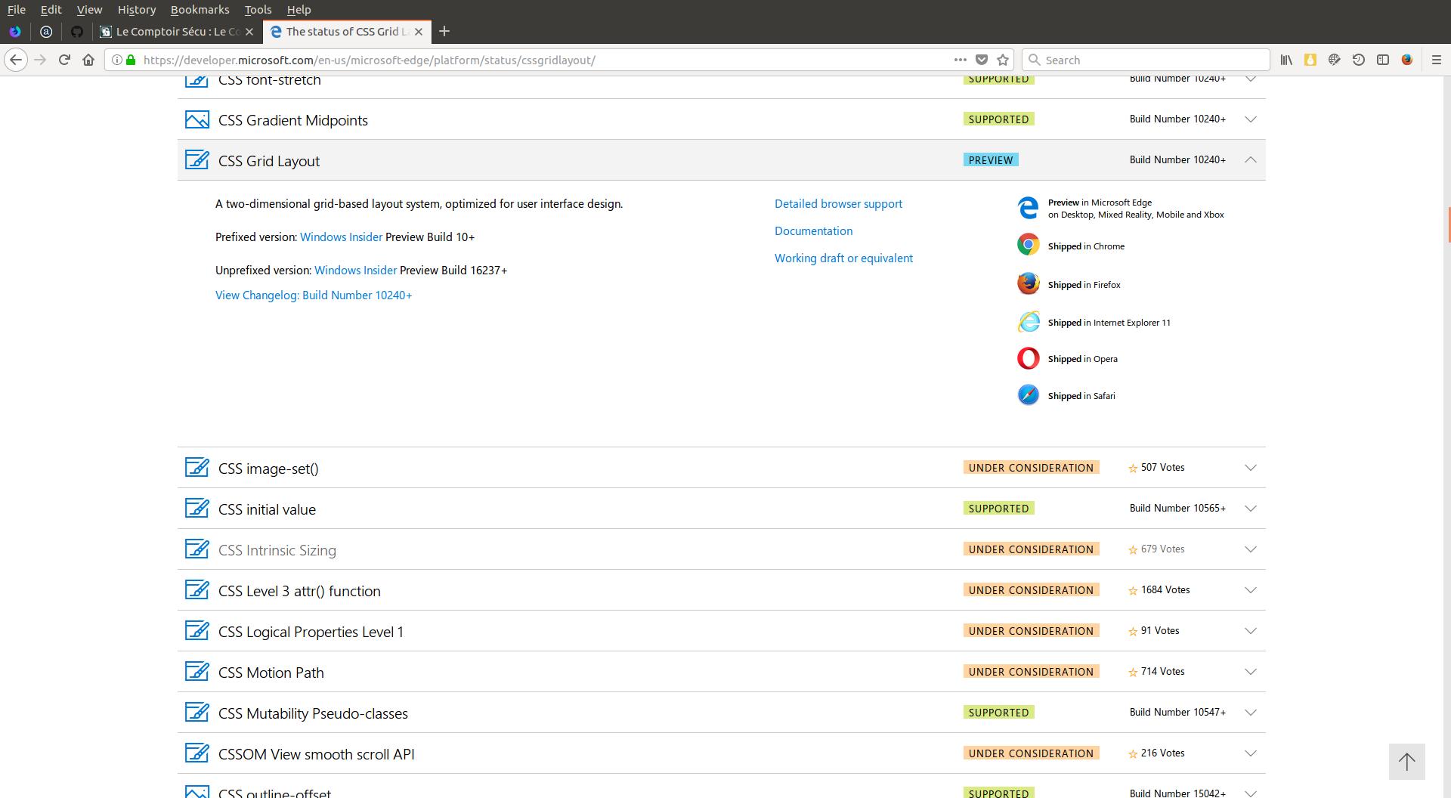The image size is (1451, 798).
Task: Click the Microsoft Edge logo in browser list
Action: click(1028, 208)
